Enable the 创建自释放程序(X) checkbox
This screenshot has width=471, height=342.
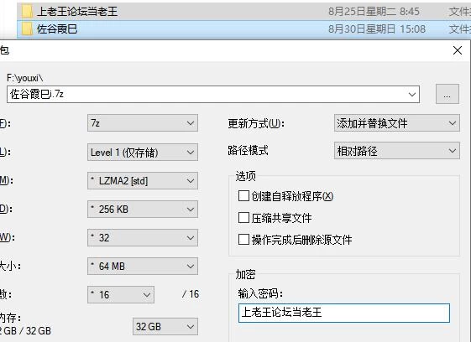(x=243, y=196)
